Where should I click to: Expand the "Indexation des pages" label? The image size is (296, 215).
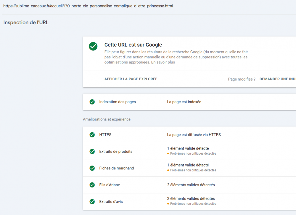(118, 102)
